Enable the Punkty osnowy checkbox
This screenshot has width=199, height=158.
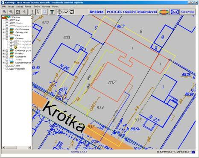(11, 47)
